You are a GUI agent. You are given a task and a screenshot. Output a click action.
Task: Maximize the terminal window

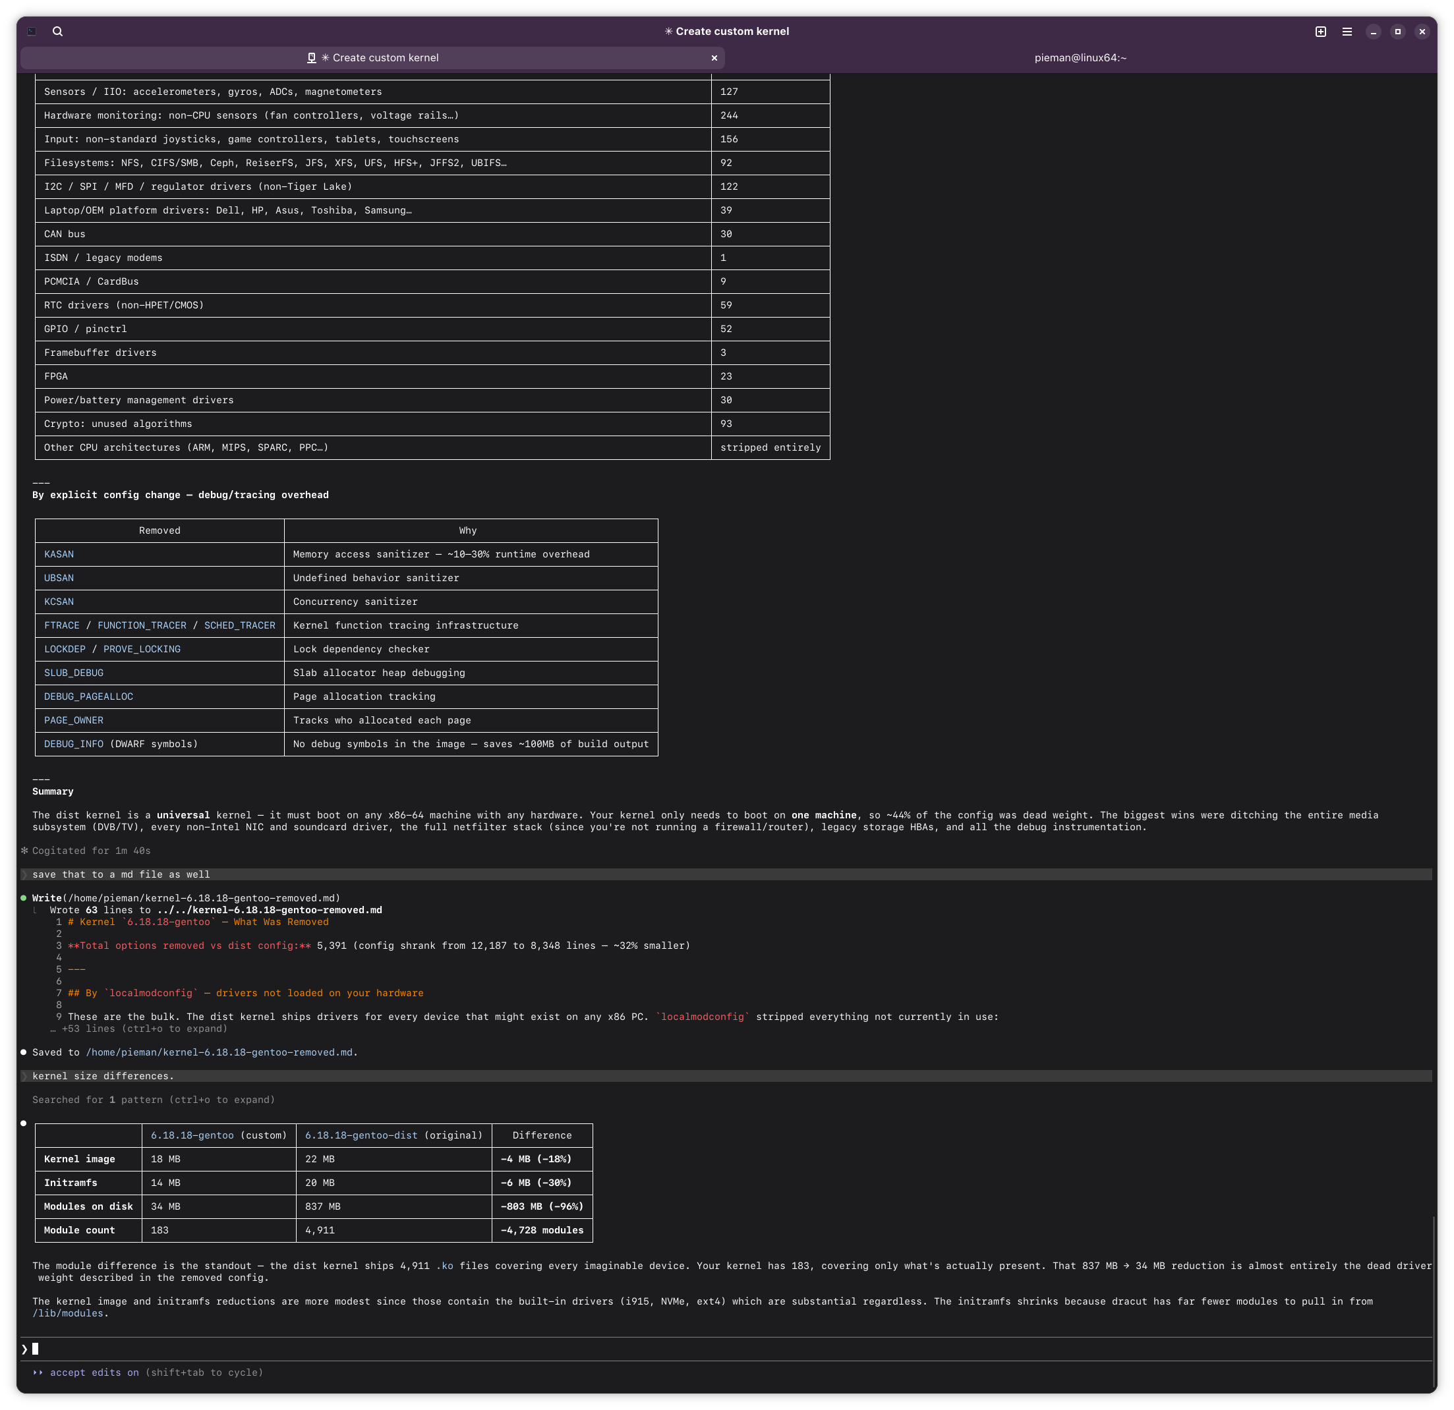(x=1397, y=31)
